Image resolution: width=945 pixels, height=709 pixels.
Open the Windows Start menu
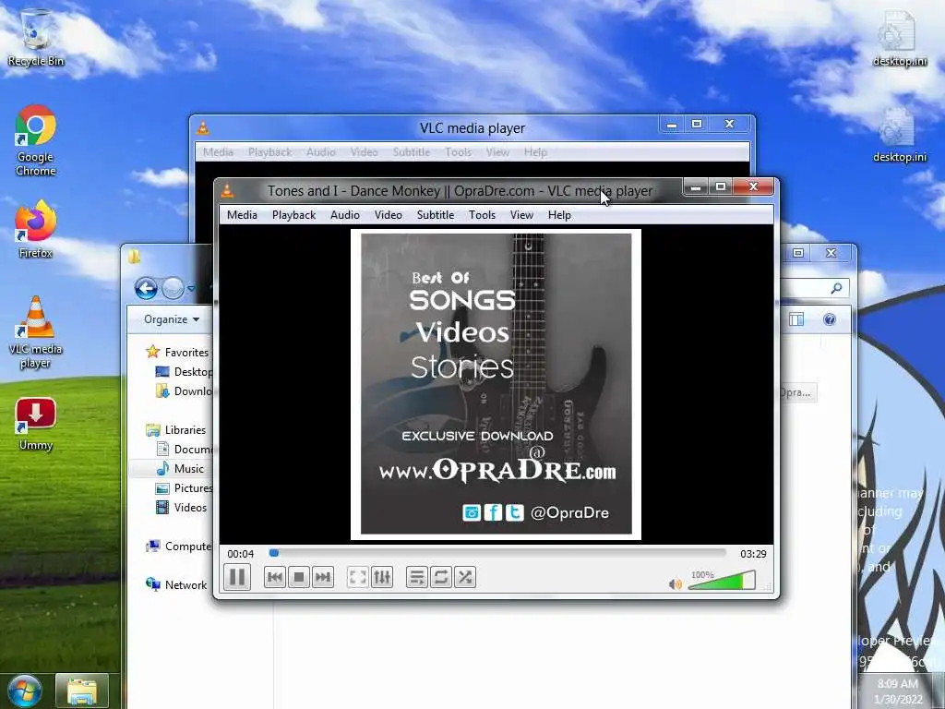point(24,691)
